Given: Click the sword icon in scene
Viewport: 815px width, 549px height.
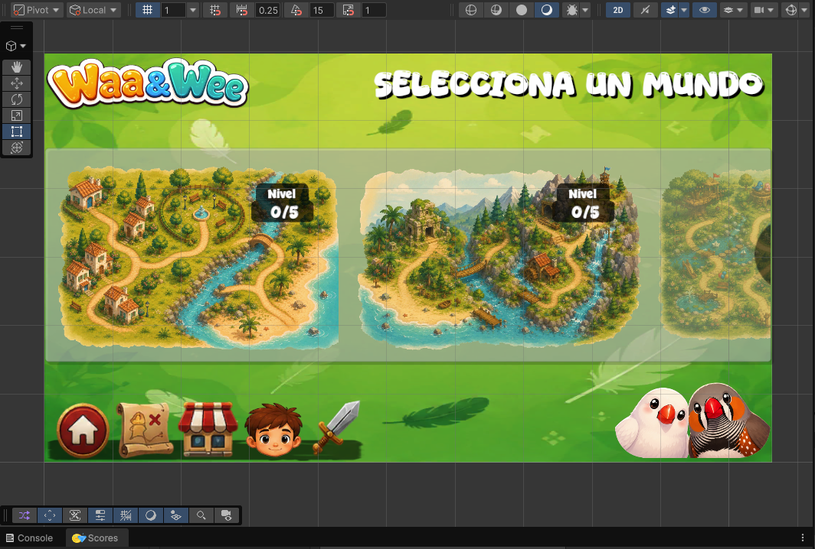Looking at the screenshot, I should pos(336,427).
